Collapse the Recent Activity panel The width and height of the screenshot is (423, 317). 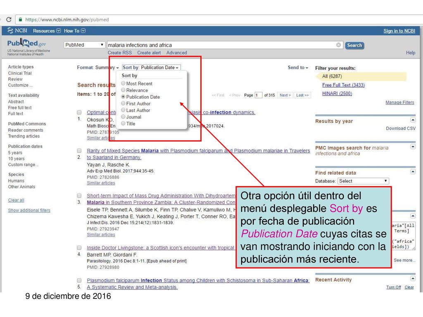pos(413,279)
